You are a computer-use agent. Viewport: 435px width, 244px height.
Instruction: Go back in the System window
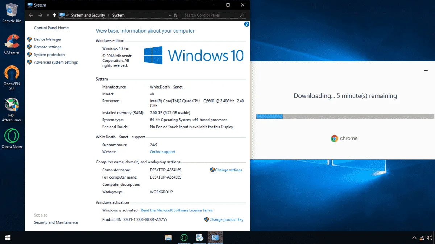point(31,15)
